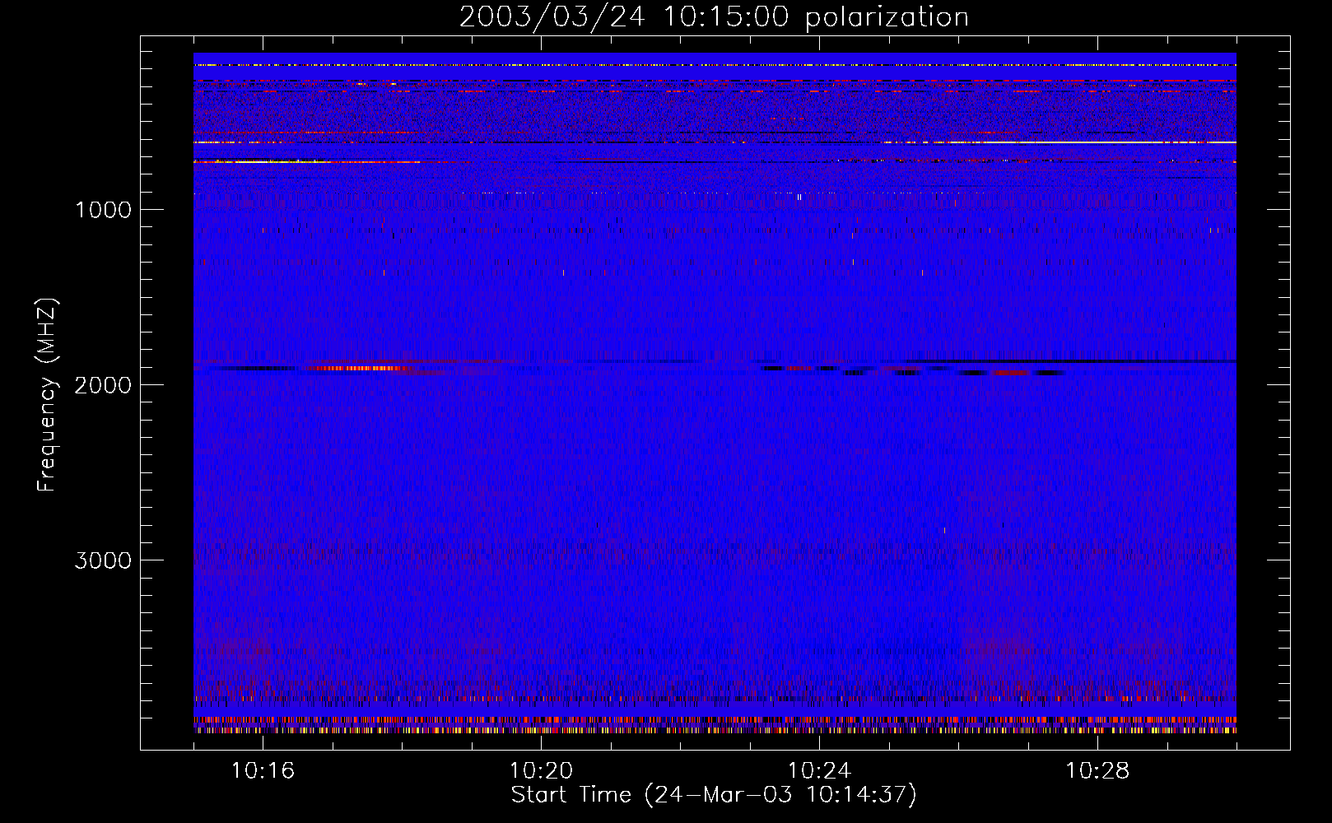Image resolution: width=1332 pixels, height=823 pixels.
Task: Click the 10:16 time tick label
Action: (x=263, y=771)
